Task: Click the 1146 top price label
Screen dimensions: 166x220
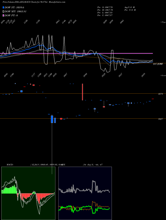Action: click(x=64, y=22)
